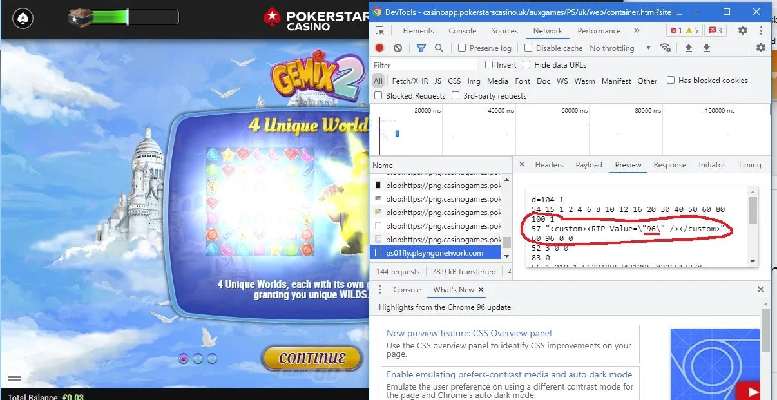777x400 pixels.
Task: Open network conditions wifi icon
Action: pyautogui.click(x=666, y=48)
